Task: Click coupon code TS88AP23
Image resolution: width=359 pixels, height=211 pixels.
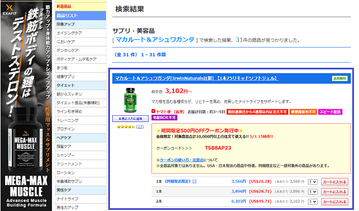Action: [218, 148]
